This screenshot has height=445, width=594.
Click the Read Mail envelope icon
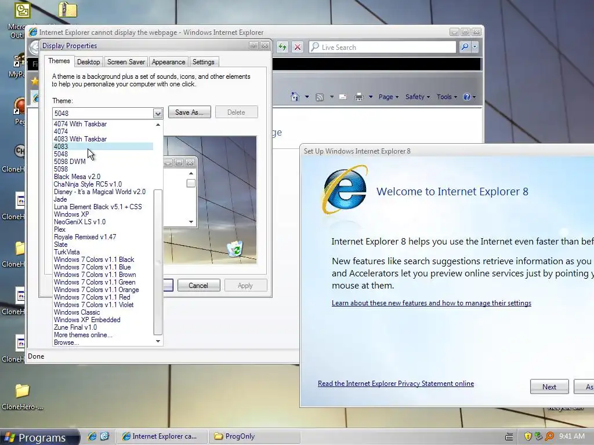coord(343,97)
